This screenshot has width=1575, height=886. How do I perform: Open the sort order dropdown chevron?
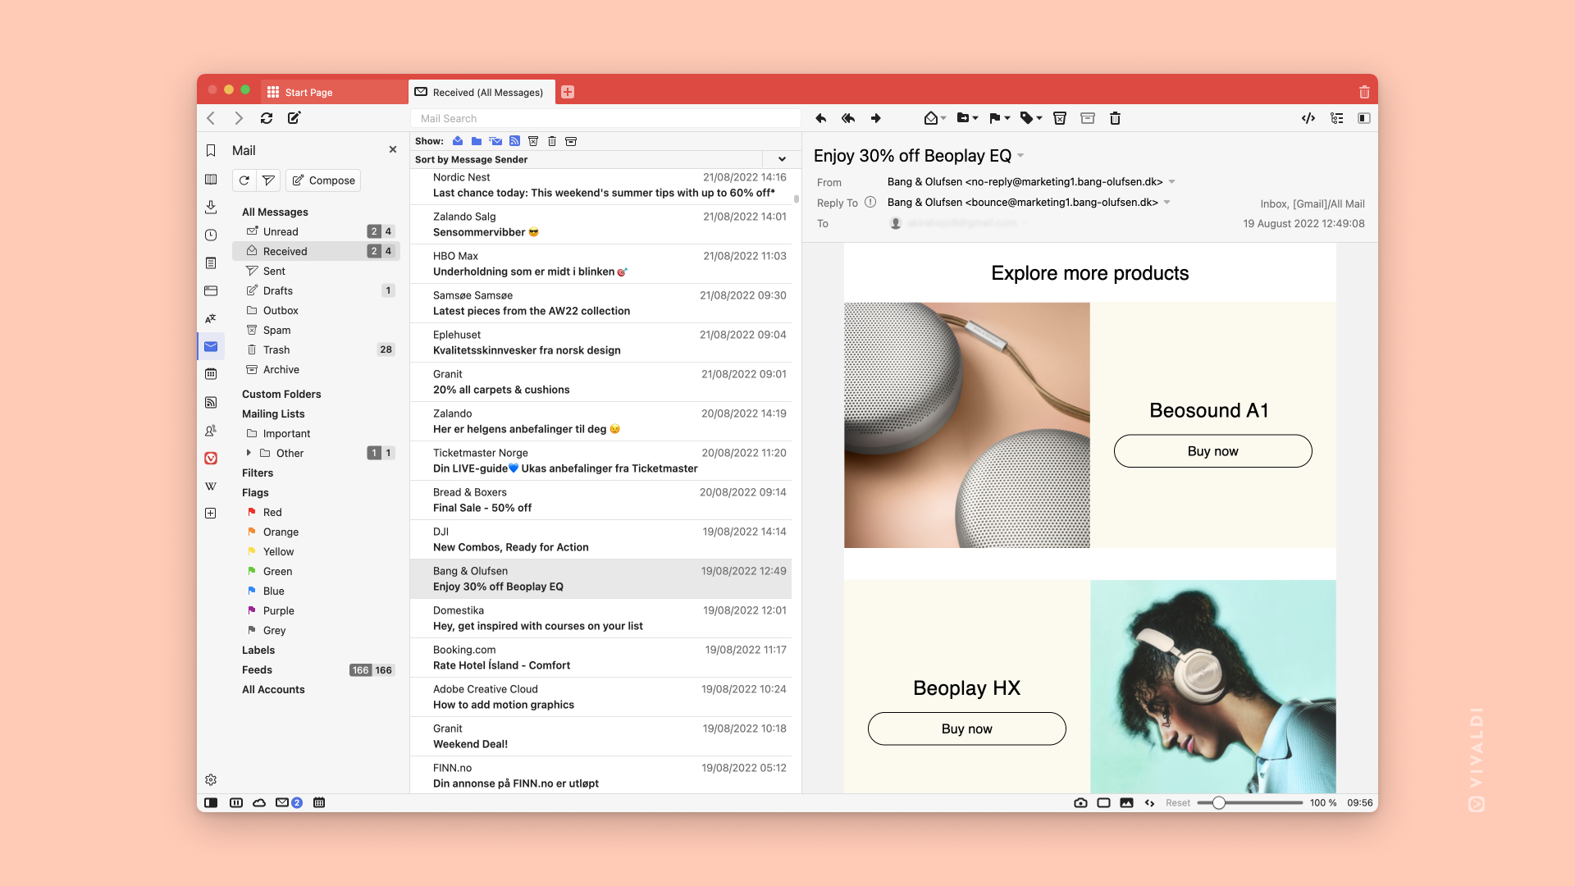point(782,159)
